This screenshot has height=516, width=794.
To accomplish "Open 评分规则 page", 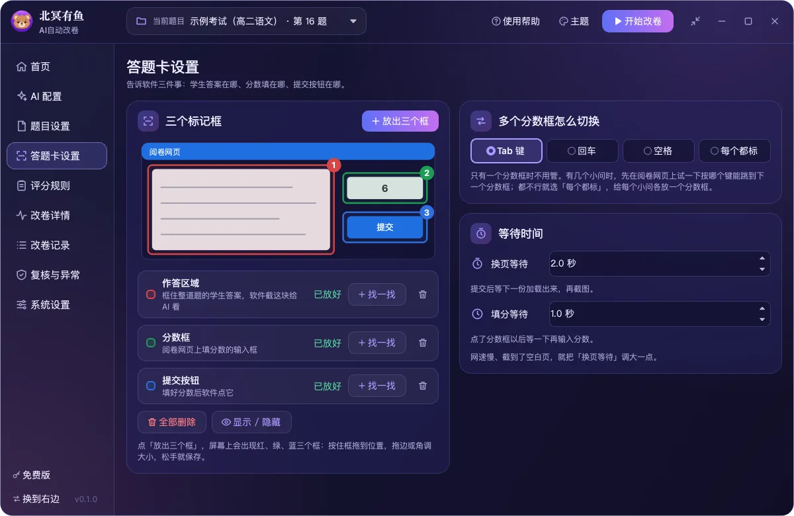I will click(x=57, y=186).
